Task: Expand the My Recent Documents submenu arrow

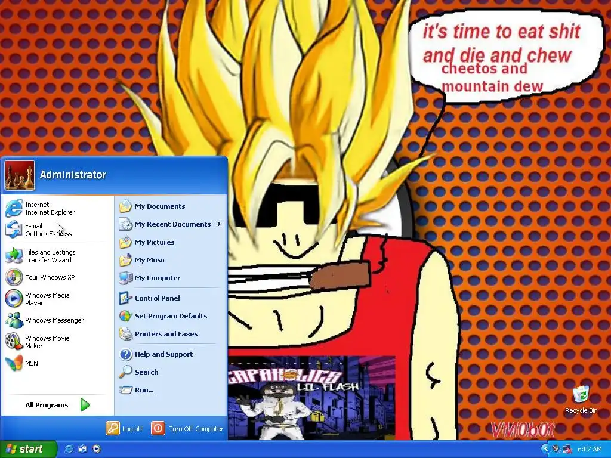Action: click(x=220, y=224)
